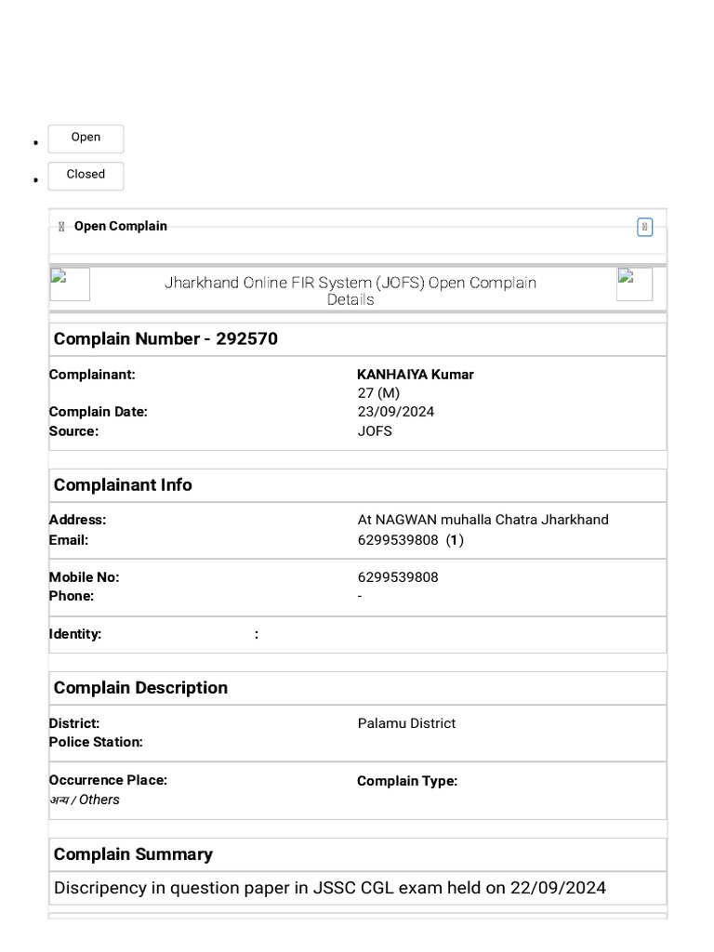Click the Occurrence Place label
Viewport: 714px width, 952px height.
(108, 780)
